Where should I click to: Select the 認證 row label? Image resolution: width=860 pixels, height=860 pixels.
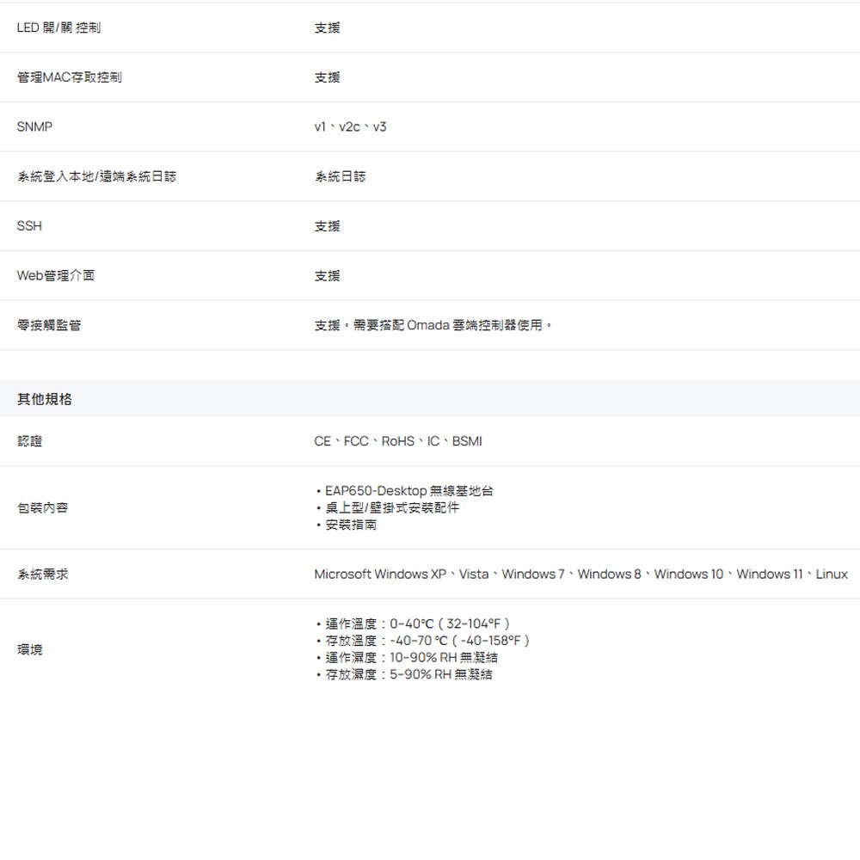32,440
